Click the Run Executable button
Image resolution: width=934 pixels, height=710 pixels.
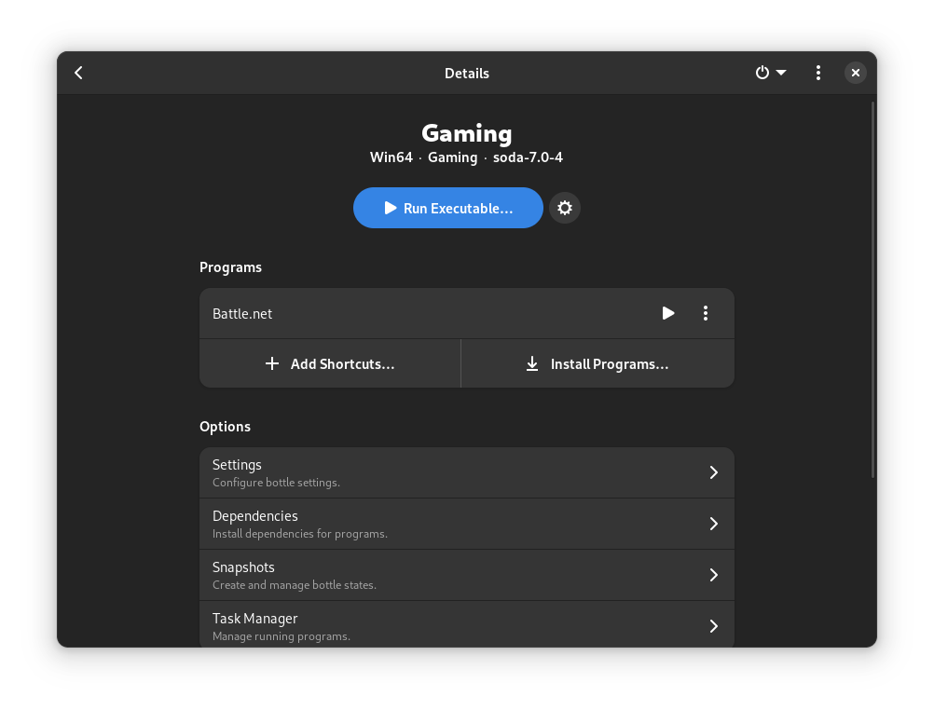click(447, 208)
